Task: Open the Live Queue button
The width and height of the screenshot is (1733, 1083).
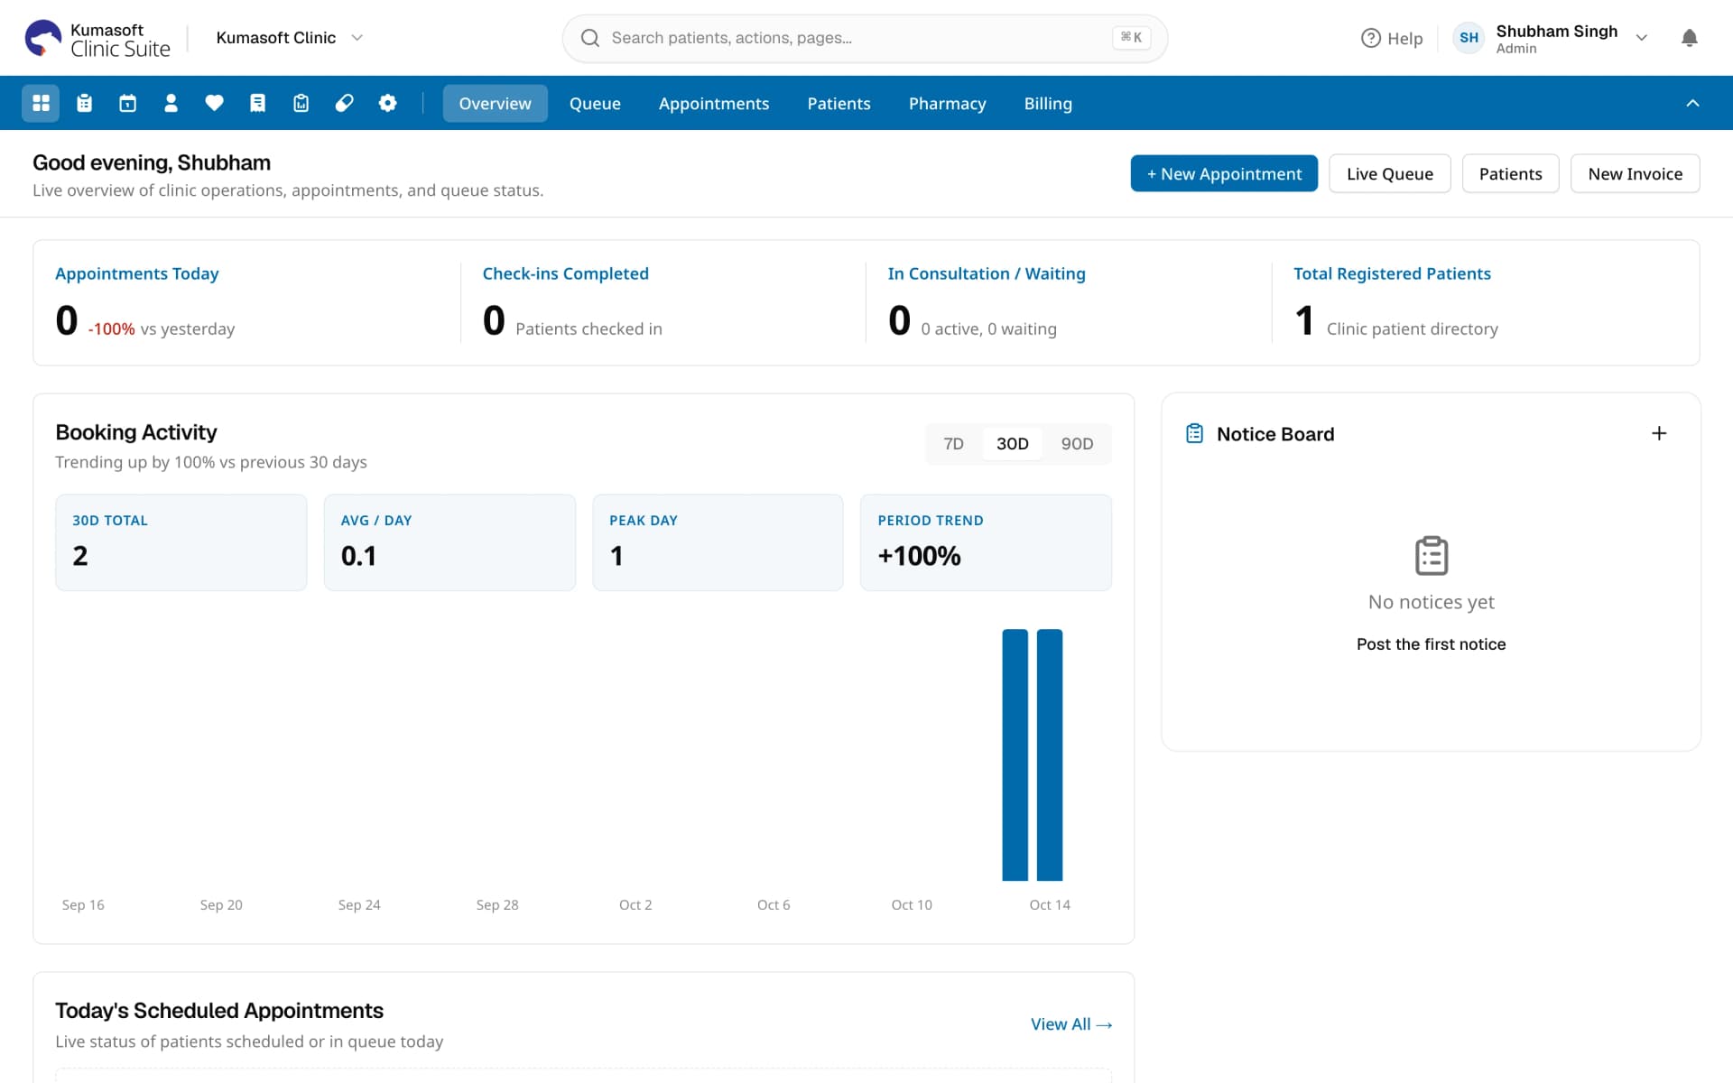Action: (x=1390, y=173)
